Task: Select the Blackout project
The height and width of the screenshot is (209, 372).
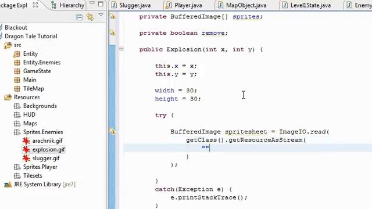Action: [x=16, y=27]
